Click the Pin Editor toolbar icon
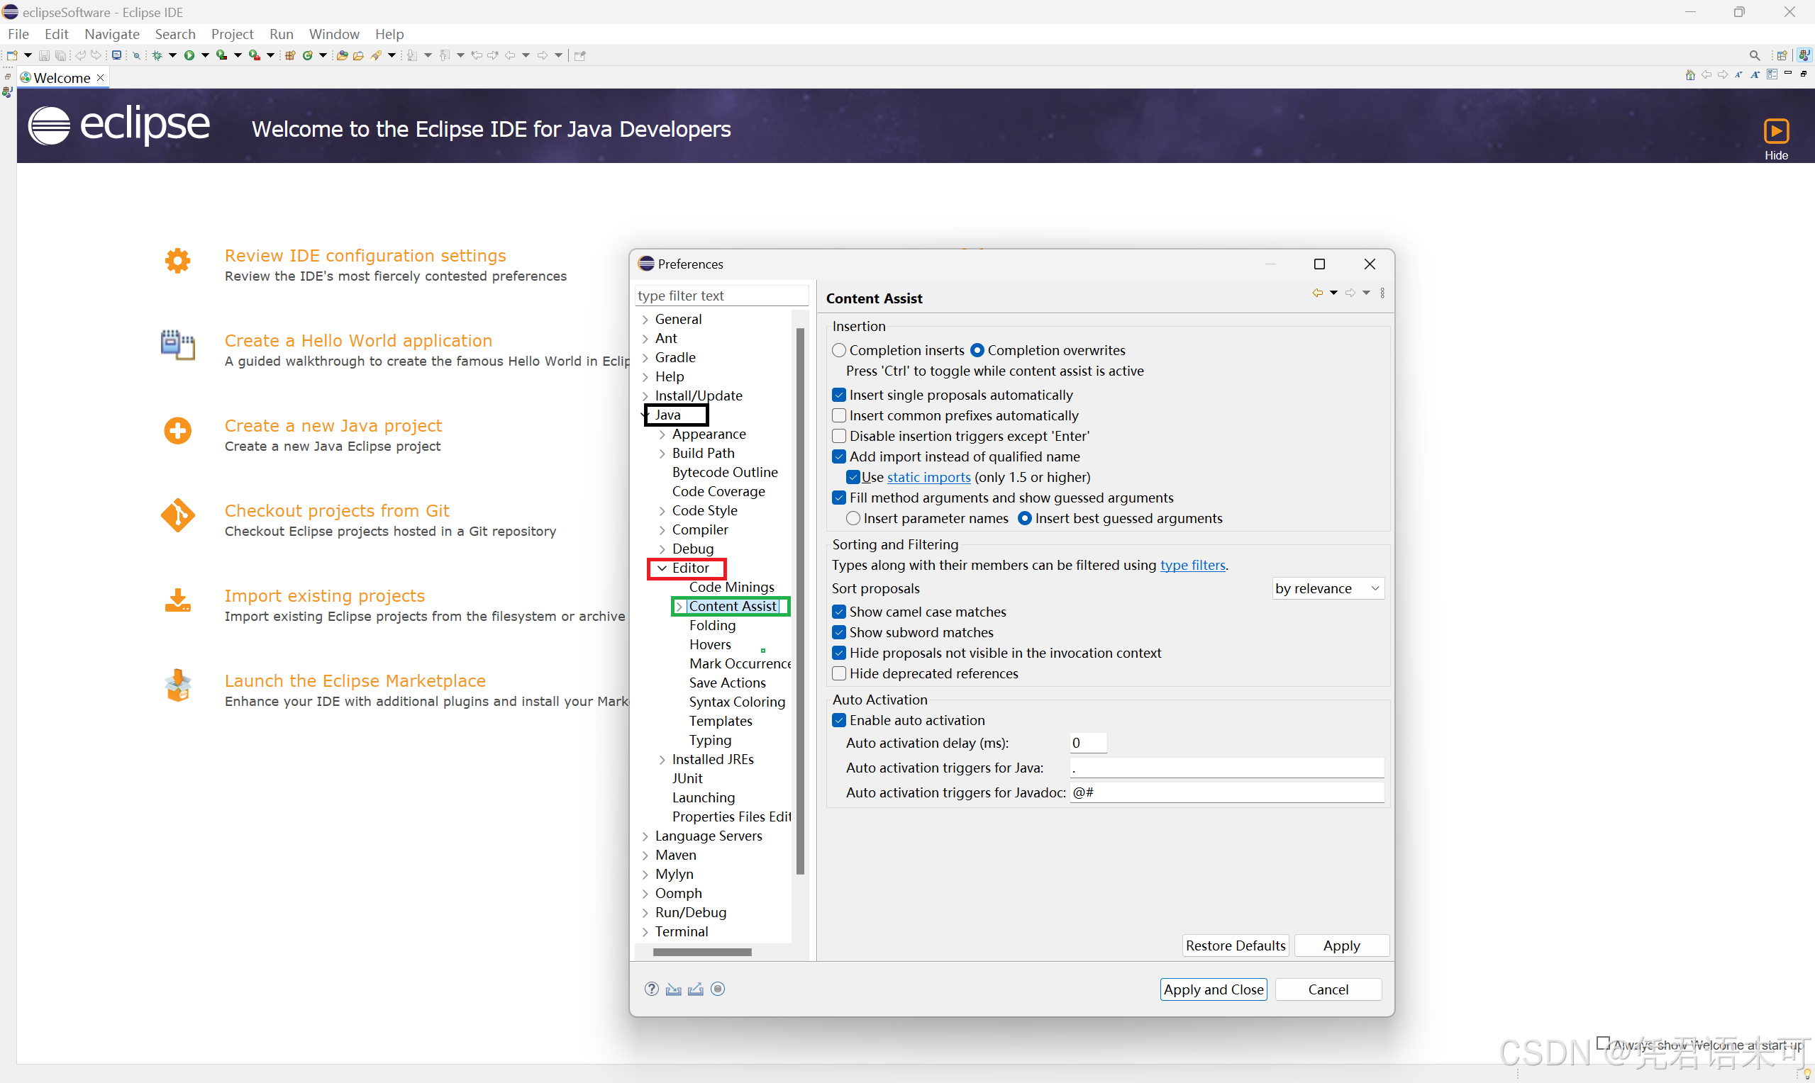Image resolution: width=1815 pixels, height=1083 pixels. coord(579,55)
